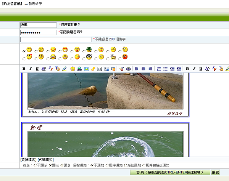
Task: Insert music with the note icon
Action: (93, 69)
